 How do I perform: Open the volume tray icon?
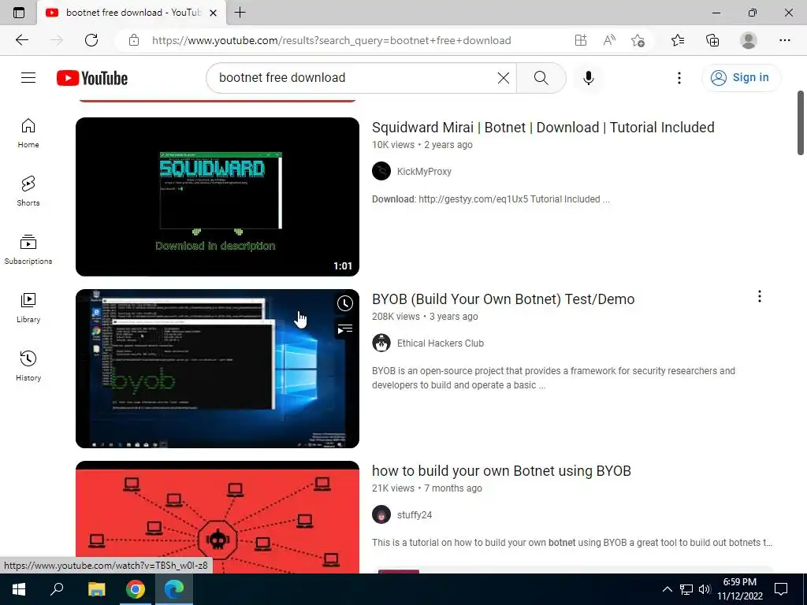click(x=704, y=589)
